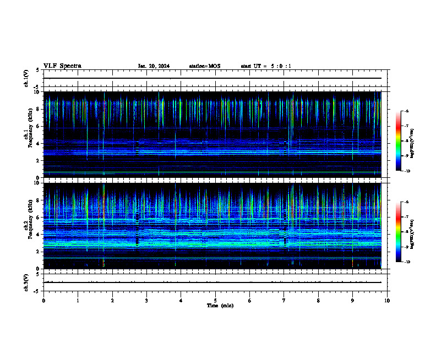Click the 'ch.3(V)' waveform axis label

26,282
